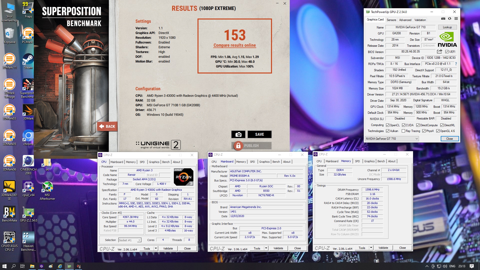Click GPU-Z BIOS export share icon
Screen dimensions: 480x270
point(439,51)
